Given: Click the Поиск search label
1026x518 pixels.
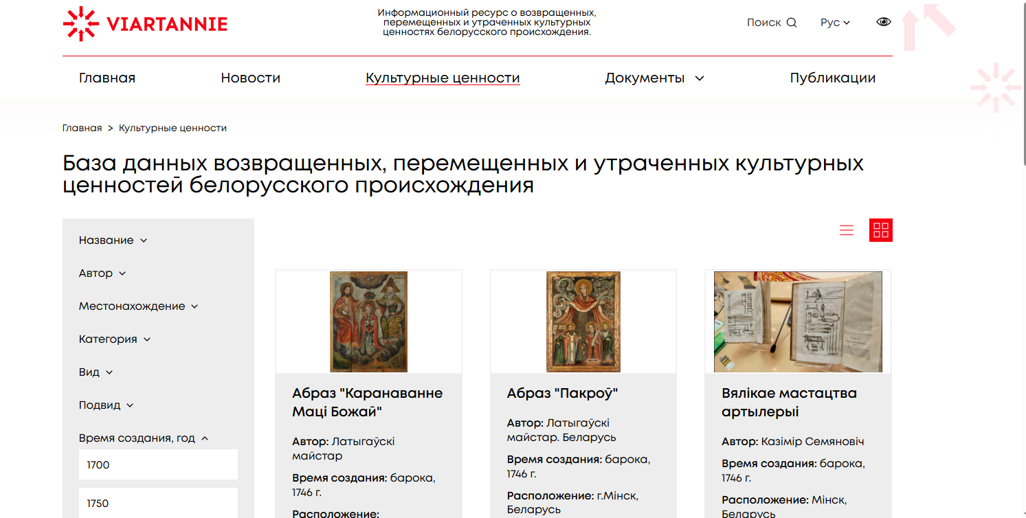Looking at the screenshot, I should tap(763, 22).
